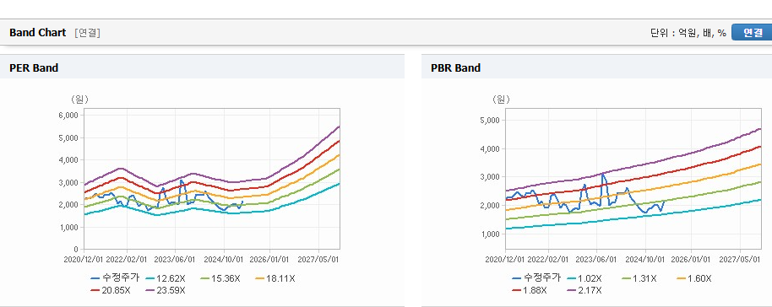Click the PER Band panel title
Screen dimensions: 772x307
coord(34,67)
